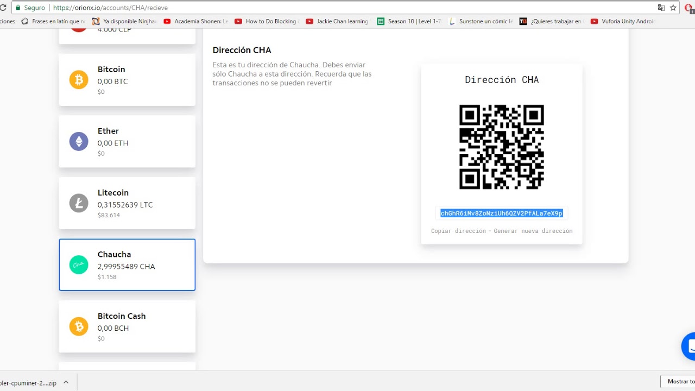This screenshot has width=695, height=391.
Task: Open the Season 10 Level 1-7 bookmark
Action: 409,21
